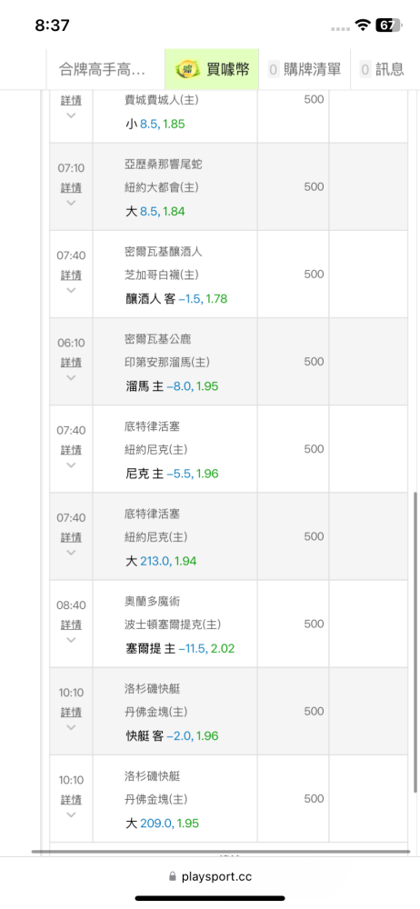The height and width of the screenshot is (909, 420).
Task: Open the 購牌清單 tab
Action: pos(305,70)
